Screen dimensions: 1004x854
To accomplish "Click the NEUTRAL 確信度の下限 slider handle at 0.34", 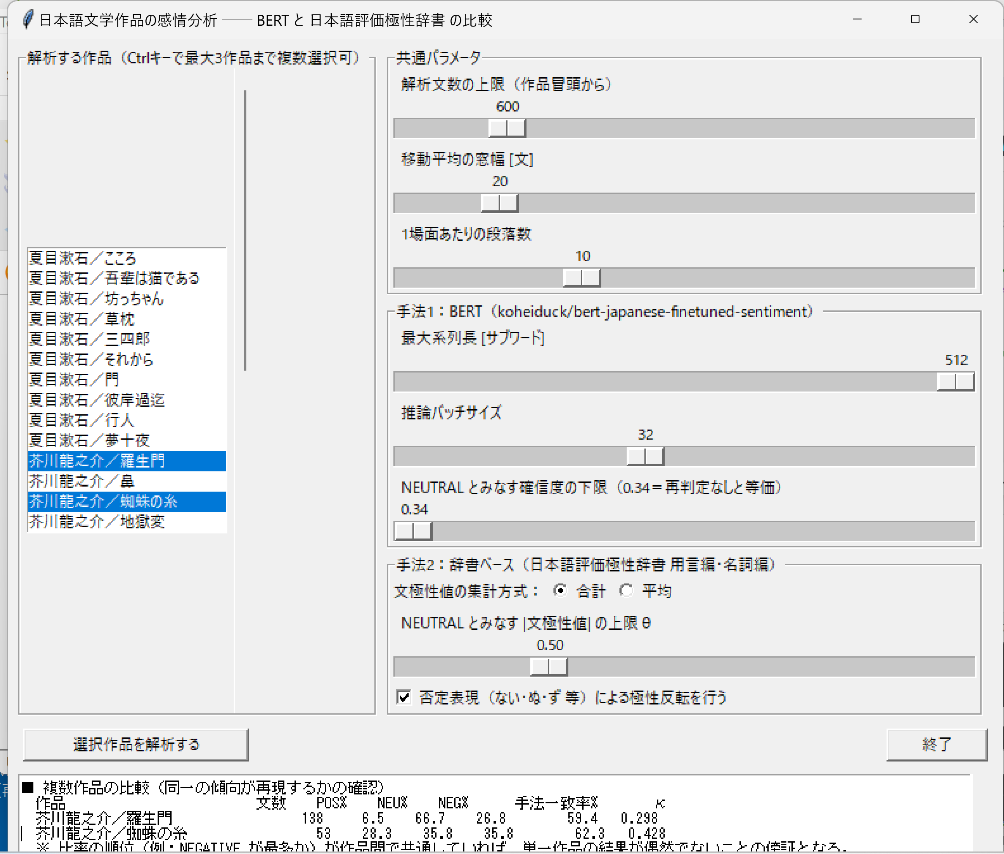I will (413, 531).
